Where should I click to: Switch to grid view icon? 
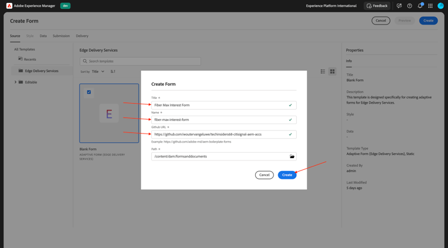(332, 72)
